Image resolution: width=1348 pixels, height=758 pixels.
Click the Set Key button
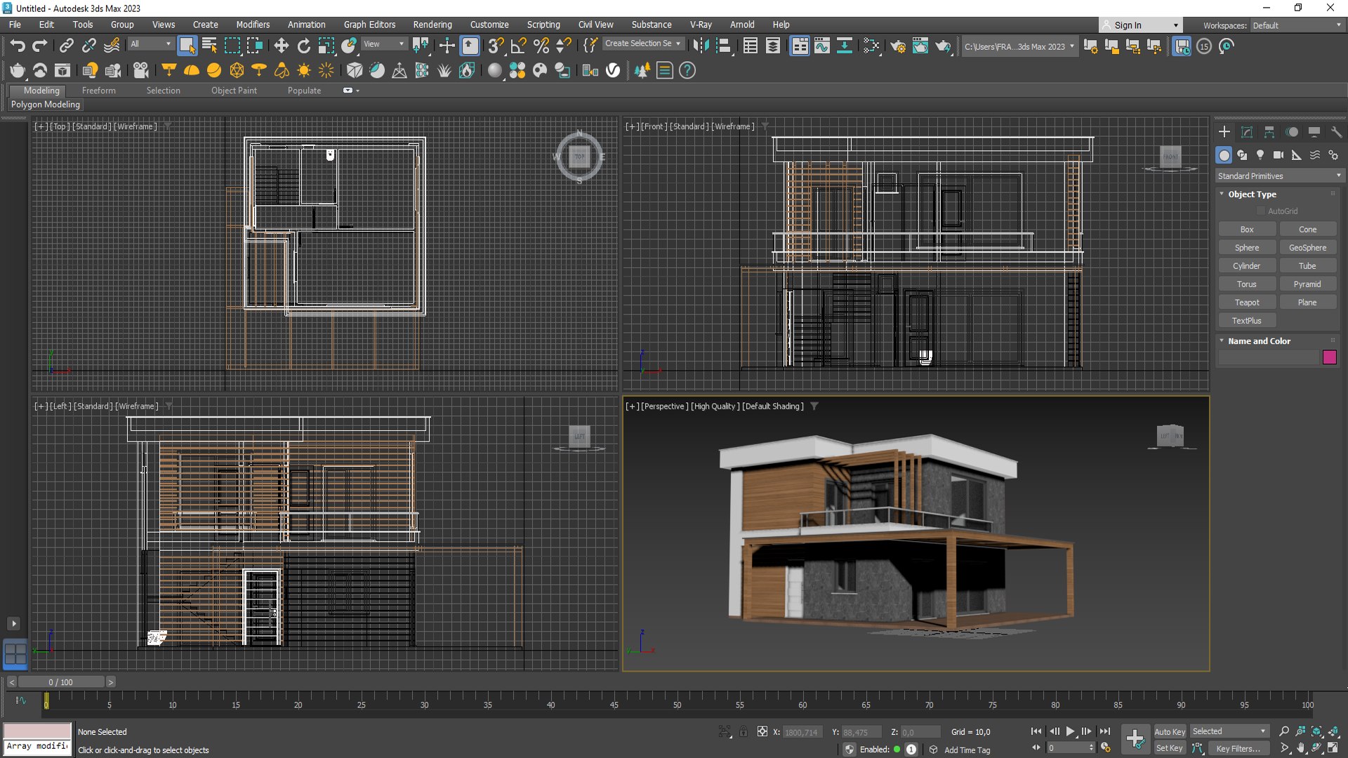click(x=1169, y=748)
